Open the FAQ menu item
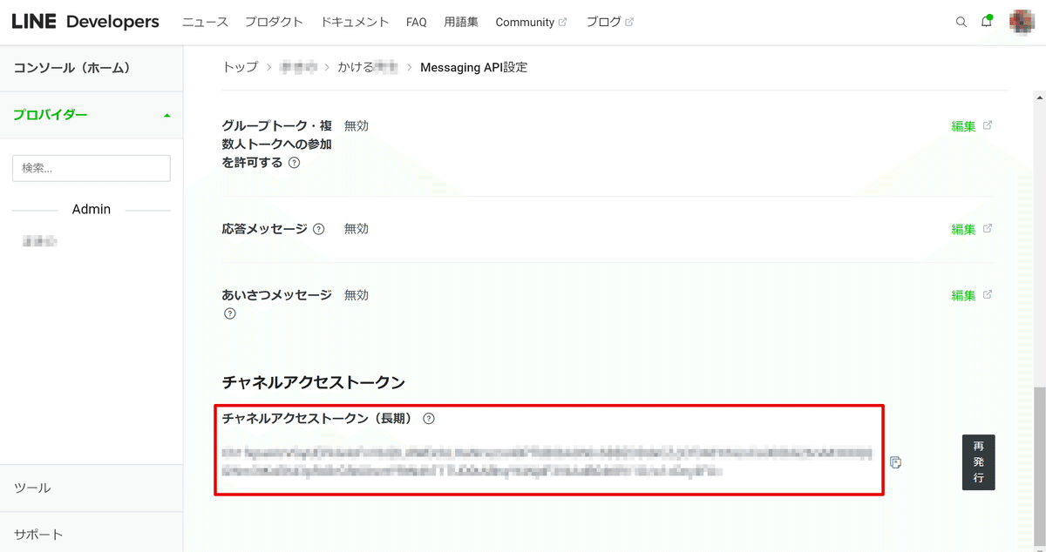 tap(417, 22)
